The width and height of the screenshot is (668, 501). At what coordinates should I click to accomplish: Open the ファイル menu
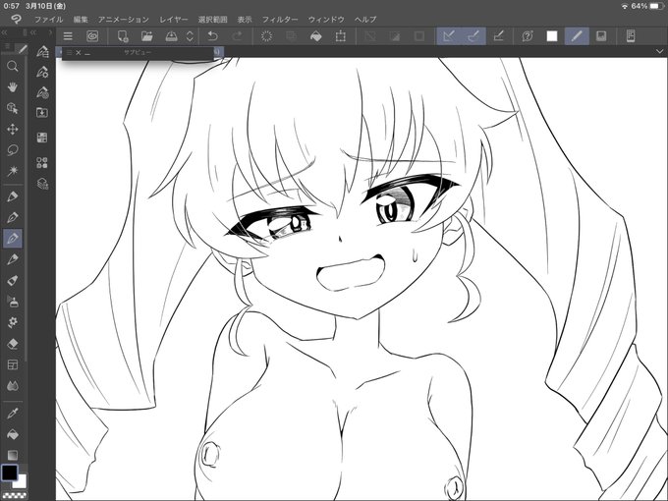pyautogui.click(x=48, y=20)
